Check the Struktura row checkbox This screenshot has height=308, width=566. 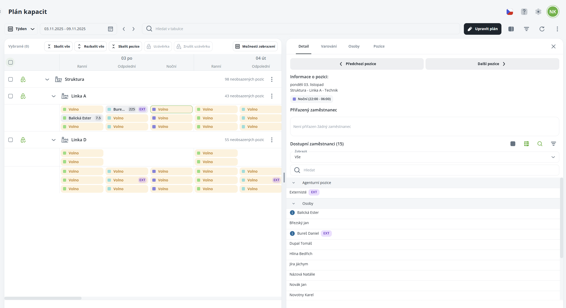[x=11, y=79]
